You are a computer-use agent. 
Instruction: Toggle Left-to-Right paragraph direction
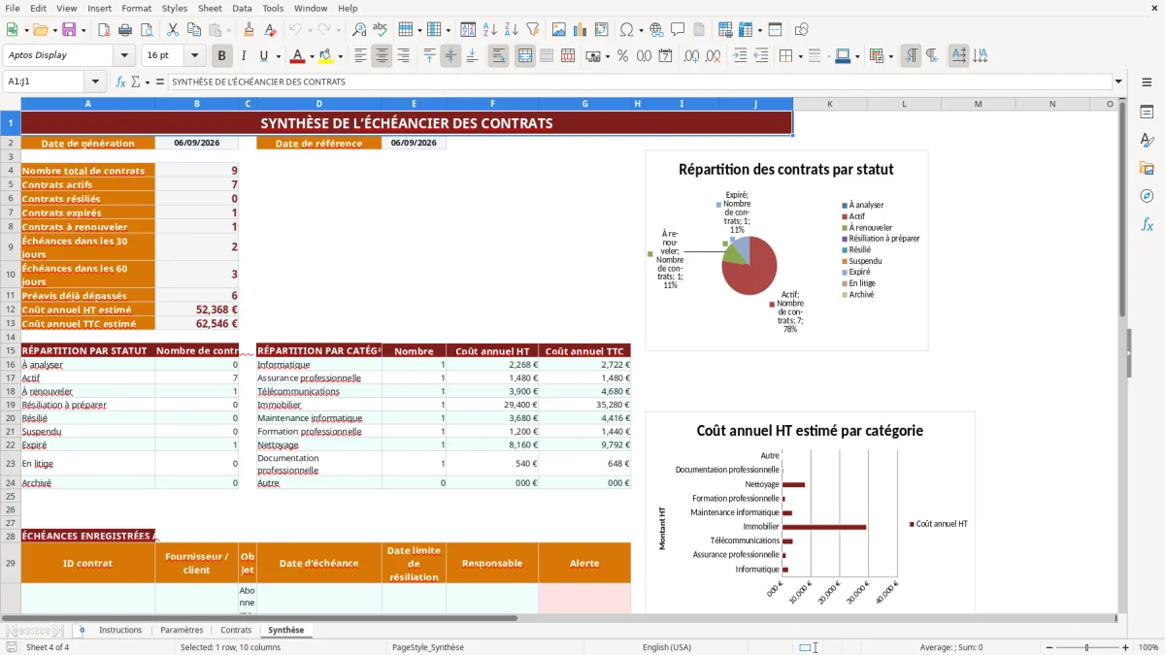910,56
